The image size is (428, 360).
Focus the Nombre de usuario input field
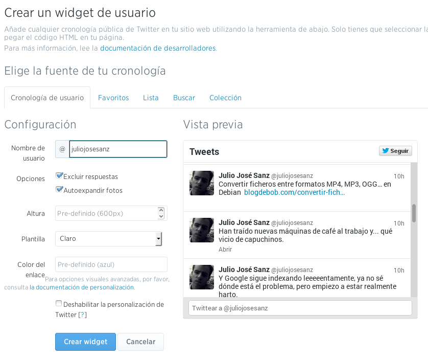(x=118, y=149)
